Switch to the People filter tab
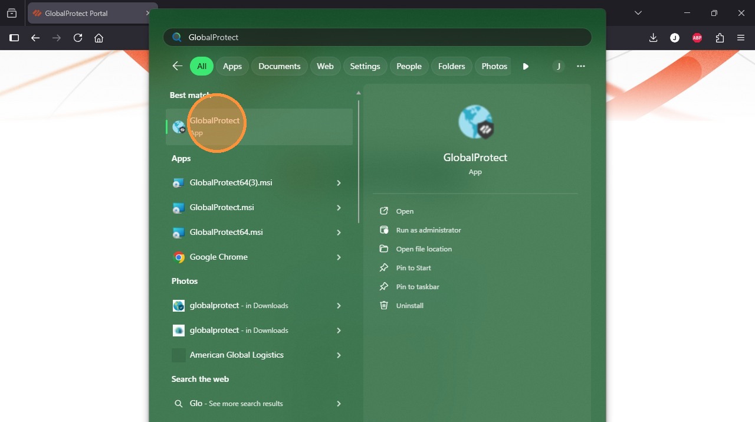This screenshot has width=755, height=422. [409, 66]
